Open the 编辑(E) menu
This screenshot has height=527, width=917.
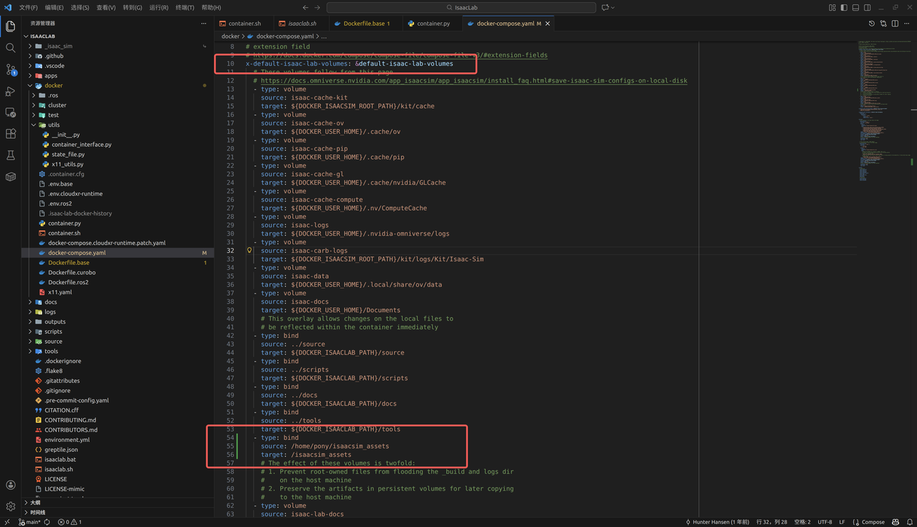[54, 7]
